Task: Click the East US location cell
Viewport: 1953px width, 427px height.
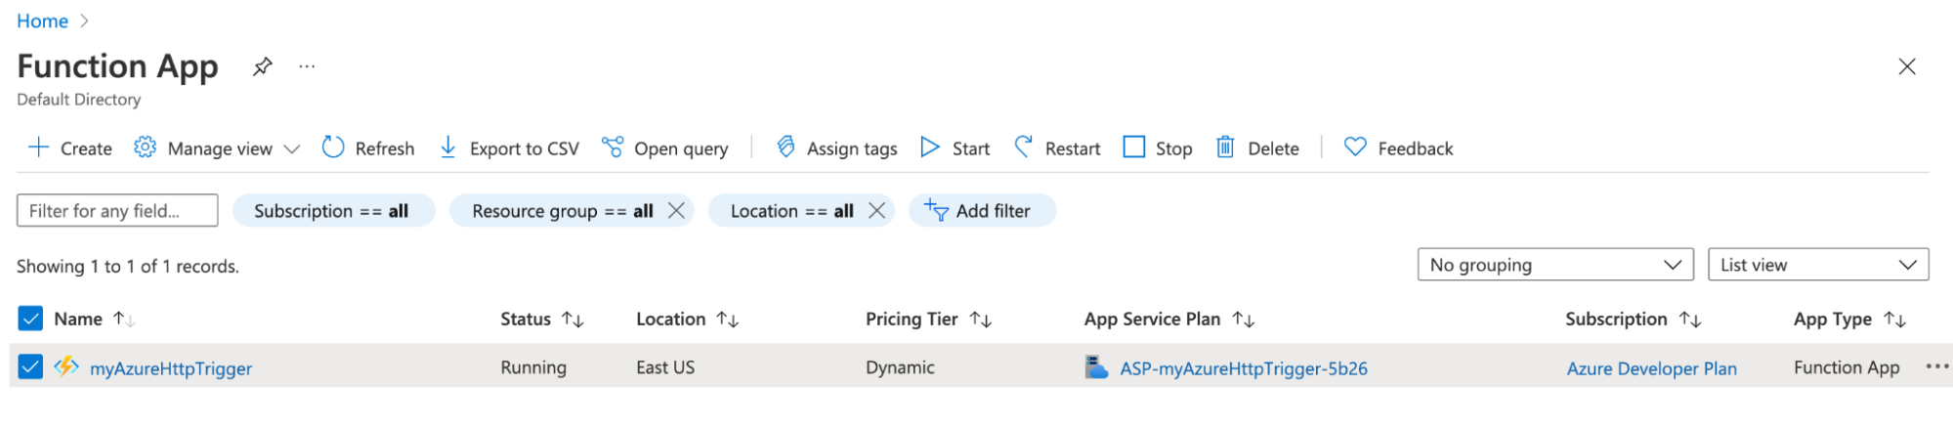Action: (665, 367)
